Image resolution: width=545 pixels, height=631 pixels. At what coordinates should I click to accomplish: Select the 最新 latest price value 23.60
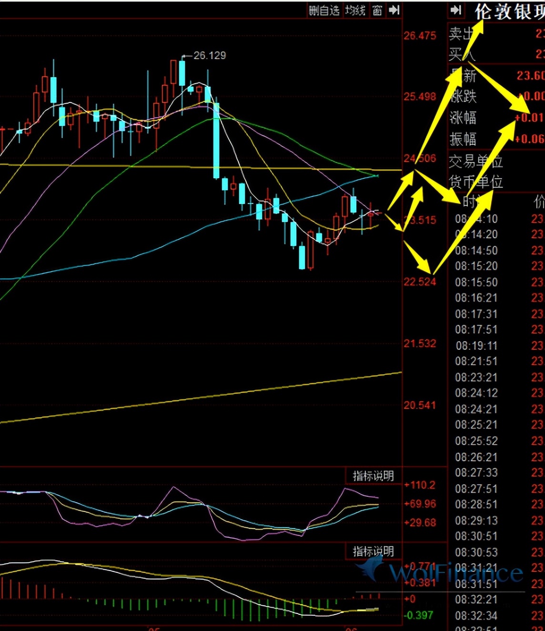pos(530,75)
